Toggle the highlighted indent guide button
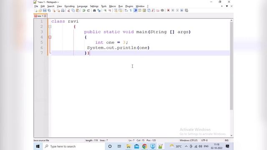The height and width of the screenshot is (150, 267). (x=135, y=10)
